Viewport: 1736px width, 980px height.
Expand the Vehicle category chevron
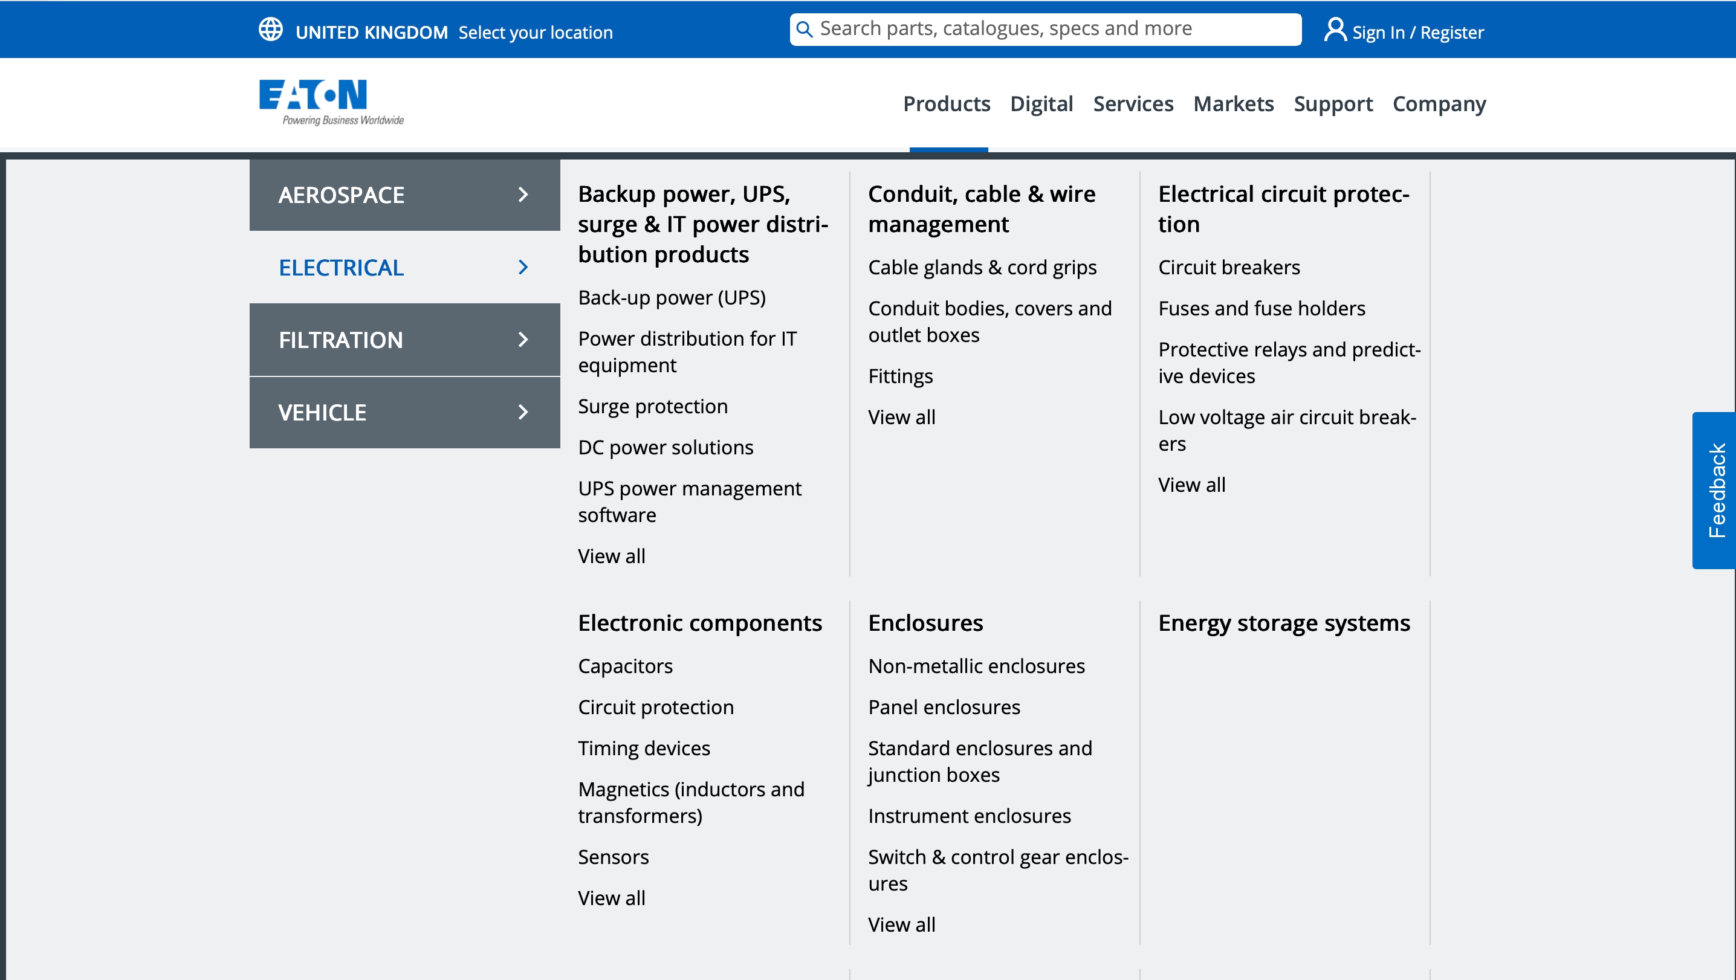click(523, 412)
